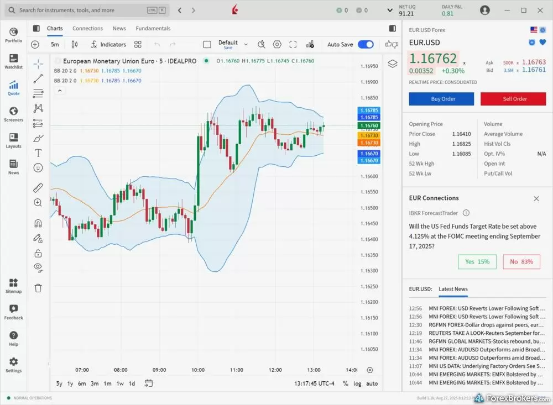Image resolution: width=553 pixels, height=405 pixels.
Task: Toggle percent scale option
Action: pyautogui.click(x=345, y=383)
